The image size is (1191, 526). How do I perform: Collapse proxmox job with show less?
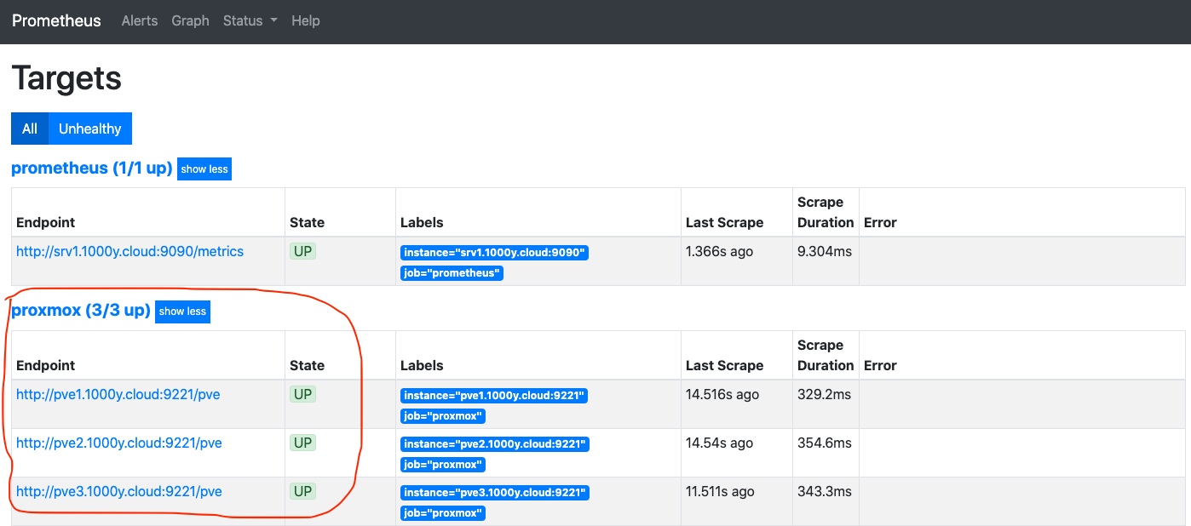click(x=182, y=312)
